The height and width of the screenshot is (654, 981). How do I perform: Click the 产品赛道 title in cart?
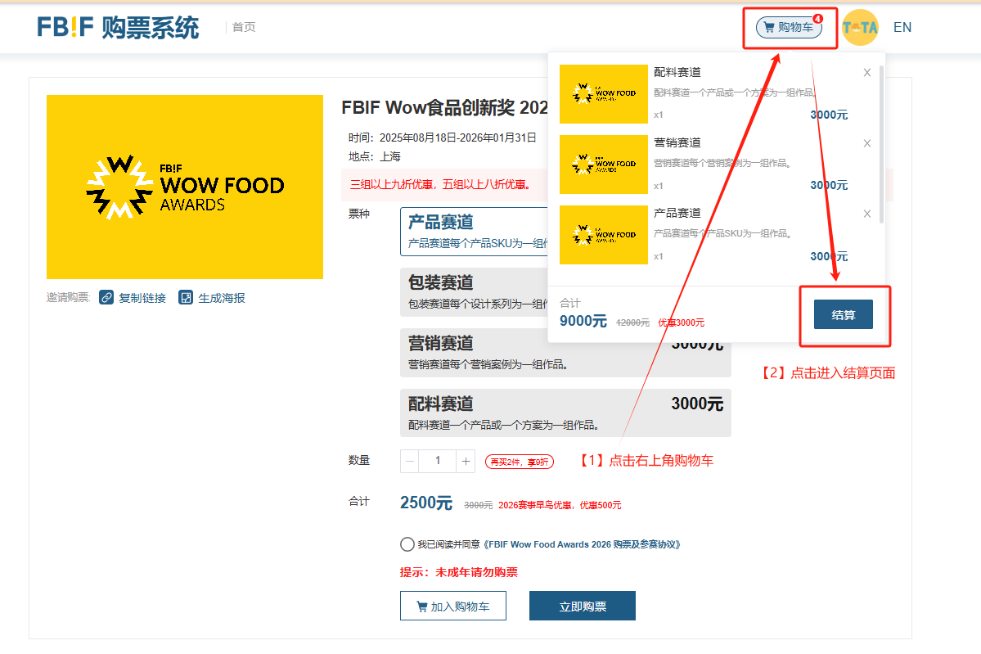(x=677, y=213)
